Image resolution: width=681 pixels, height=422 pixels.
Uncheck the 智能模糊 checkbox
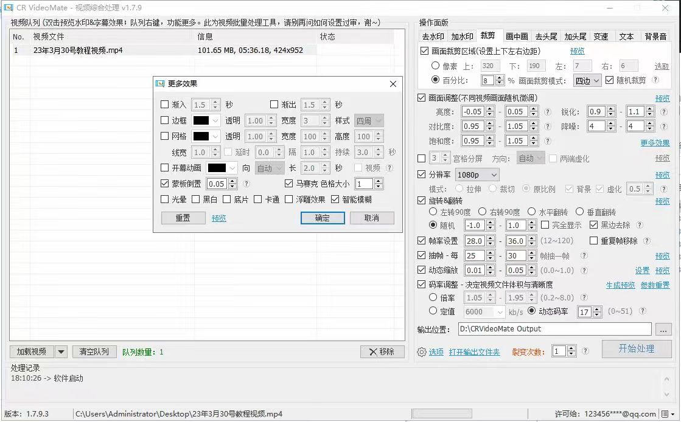click(335, 199)
